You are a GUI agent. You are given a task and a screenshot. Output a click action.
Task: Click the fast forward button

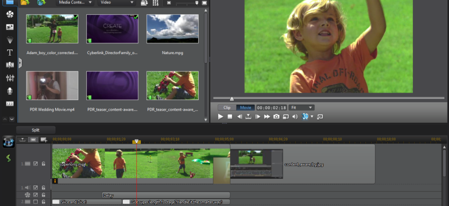click(x=267, y=117)
